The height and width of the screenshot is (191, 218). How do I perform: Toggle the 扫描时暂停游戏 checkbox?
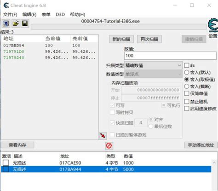pos(112,135)
